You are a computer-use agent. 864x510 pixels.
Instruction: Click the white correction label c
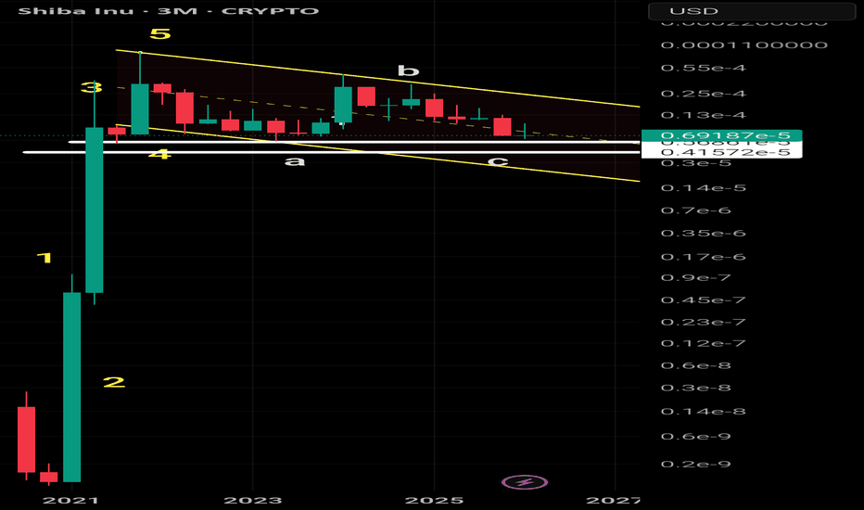(x=498, y=161)
